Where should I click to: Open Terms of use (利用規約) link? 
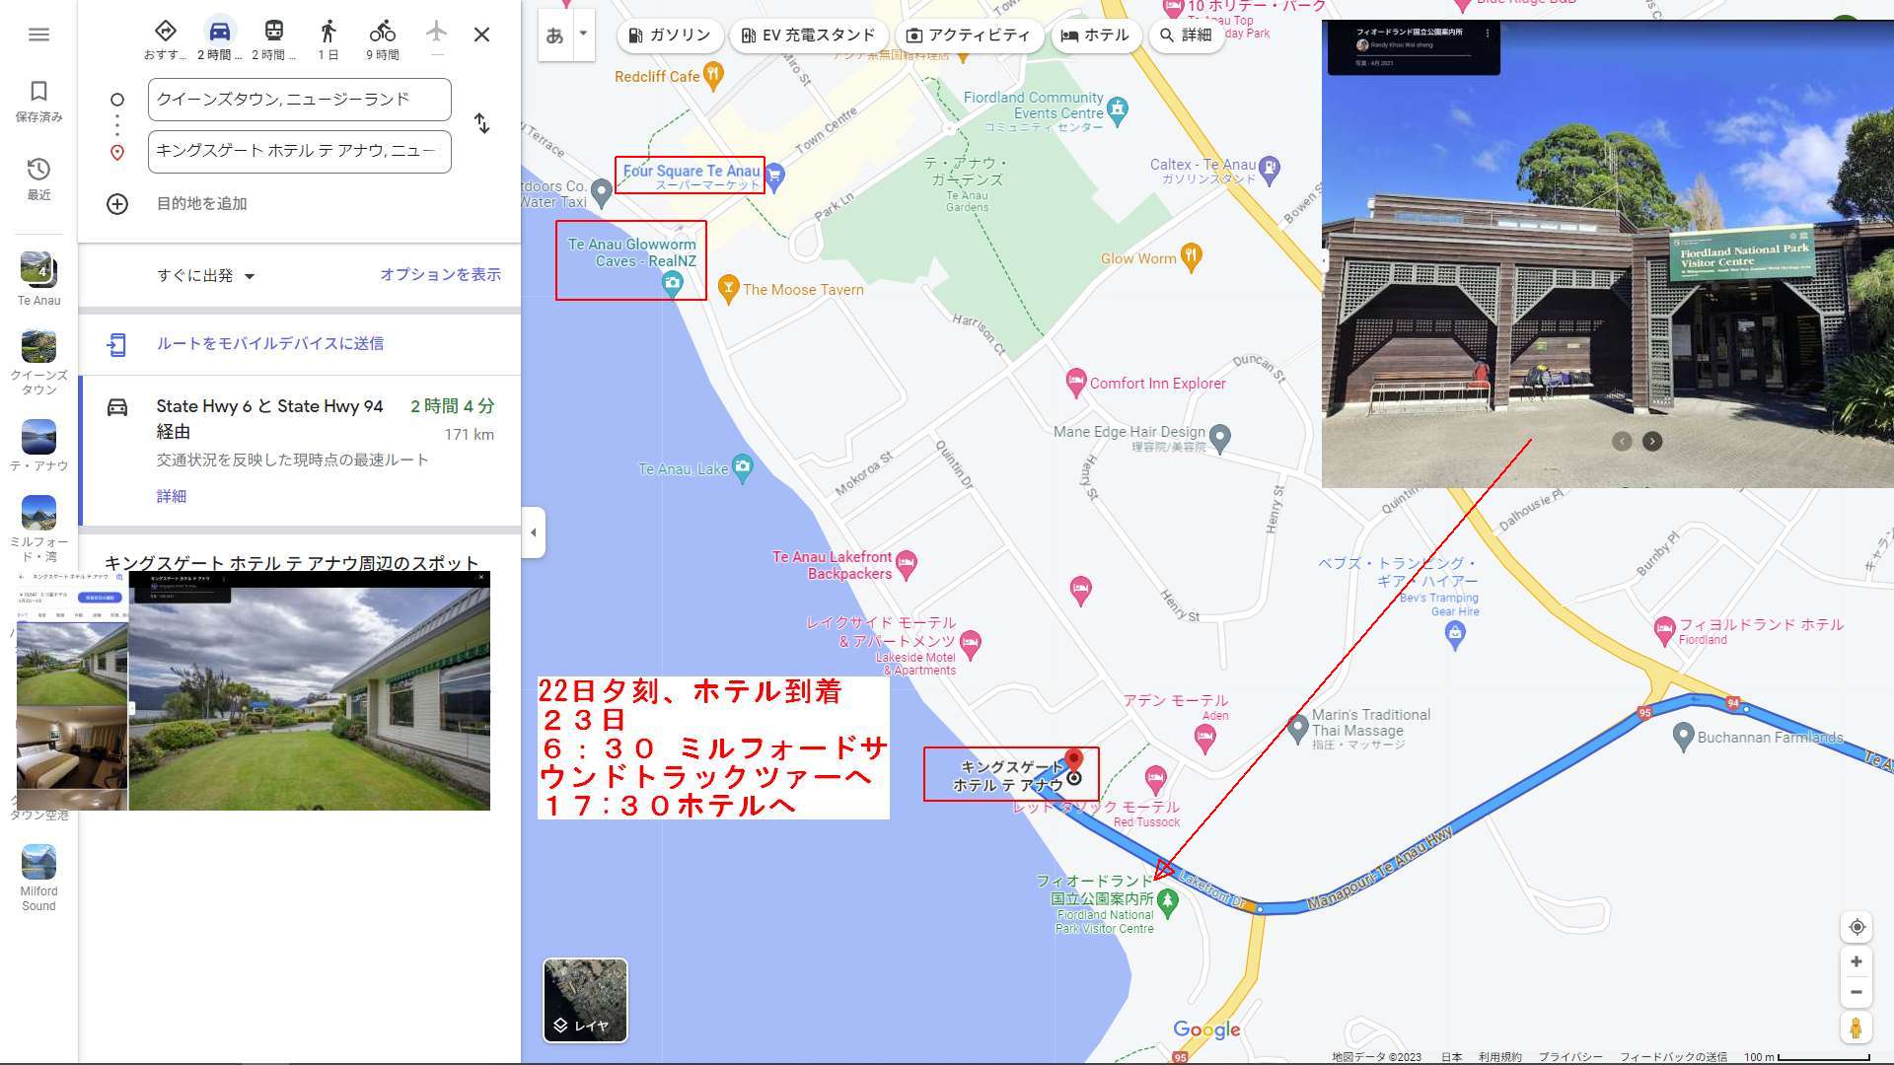pyautogui.click(x=1499, y=1057)
